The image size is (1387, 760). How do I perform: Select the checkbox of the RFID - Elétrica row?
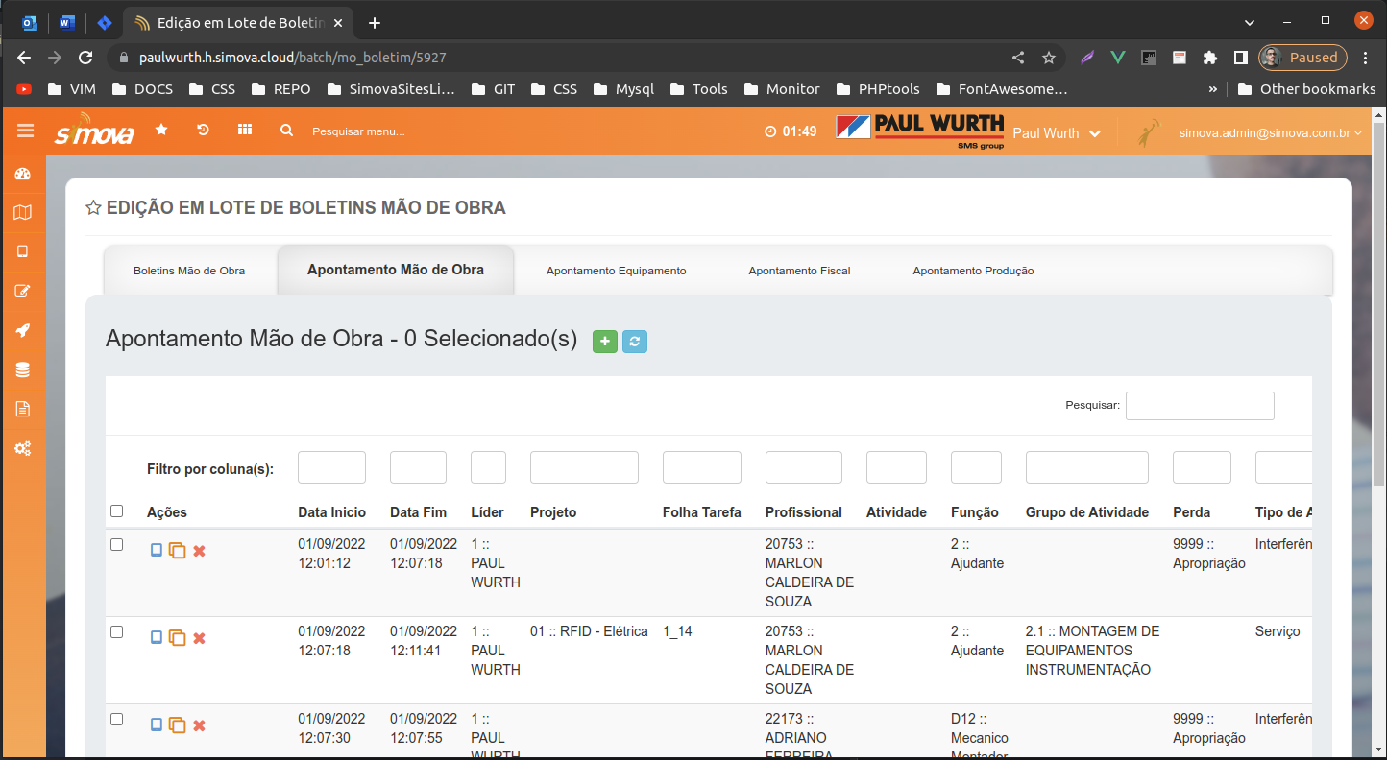[117, 632]
